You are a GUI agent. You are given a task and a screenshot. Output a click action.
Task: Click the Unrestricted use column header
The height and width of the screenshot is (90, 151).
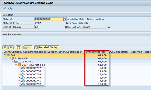[96, 52]
